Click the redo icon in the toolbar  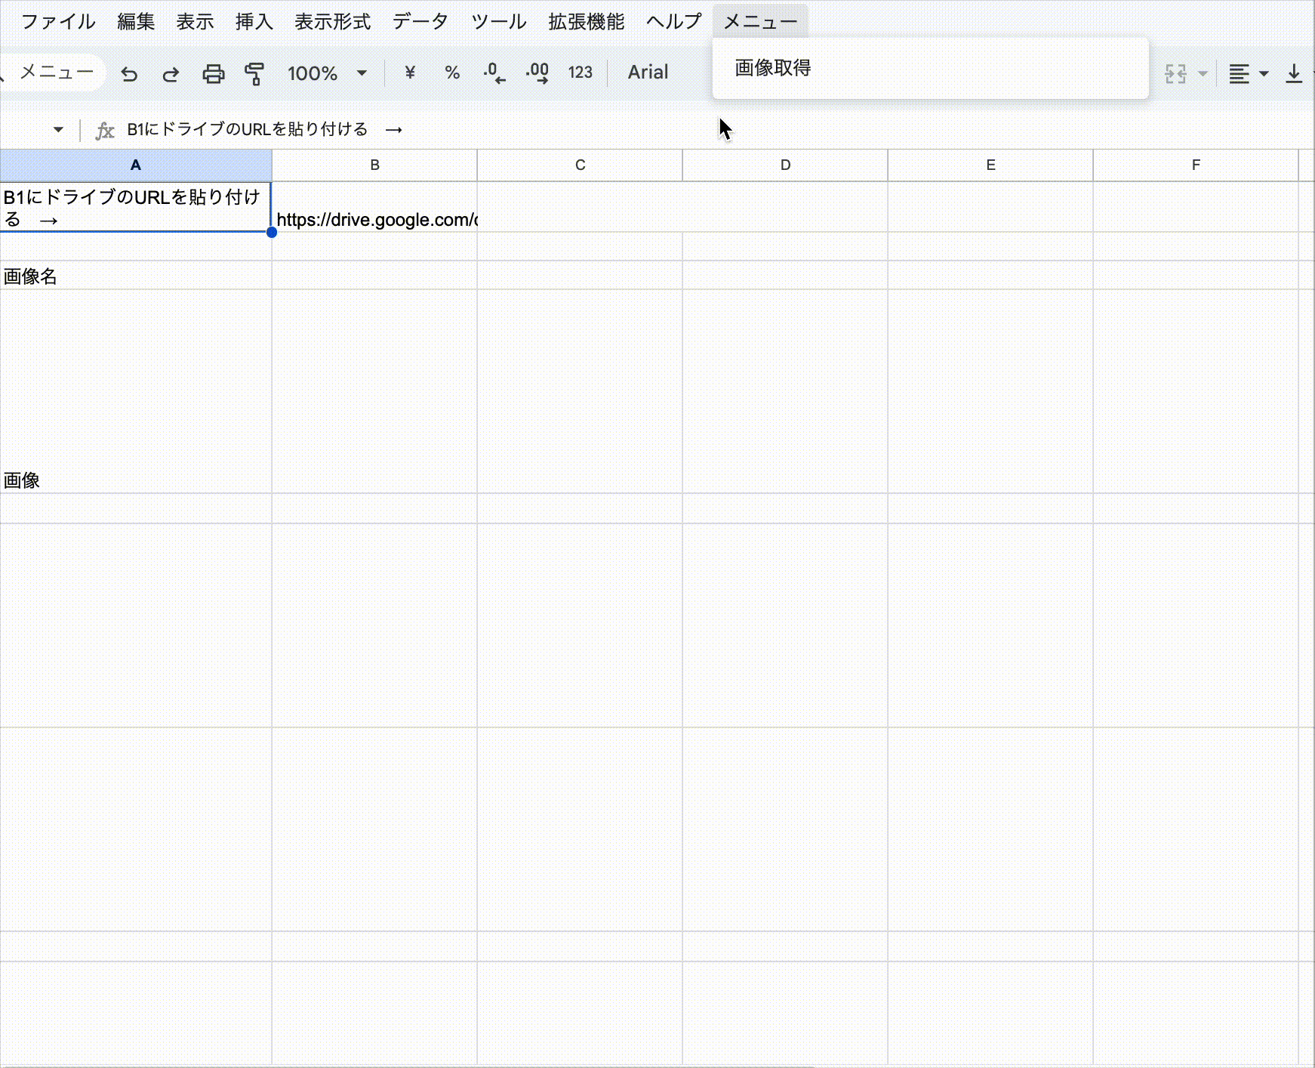point(171,73)
